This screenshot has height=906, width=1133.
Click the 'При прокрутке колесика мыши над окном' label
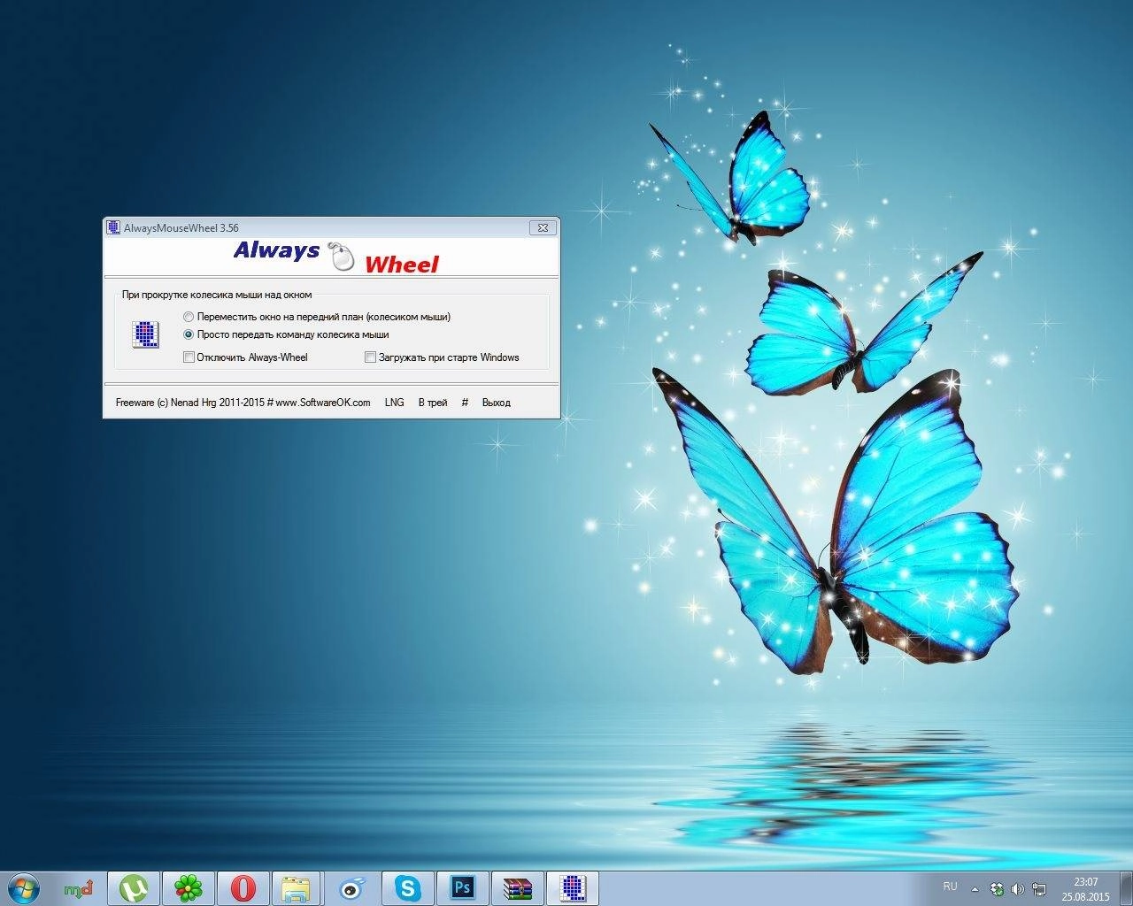coord(217,295)
